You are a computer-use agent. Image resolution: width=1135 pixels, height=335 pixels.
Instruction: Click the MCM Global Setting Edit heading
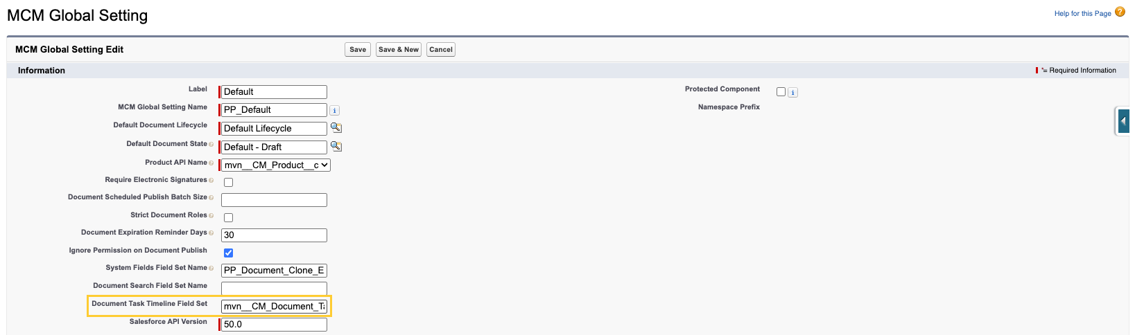point(69,49)
